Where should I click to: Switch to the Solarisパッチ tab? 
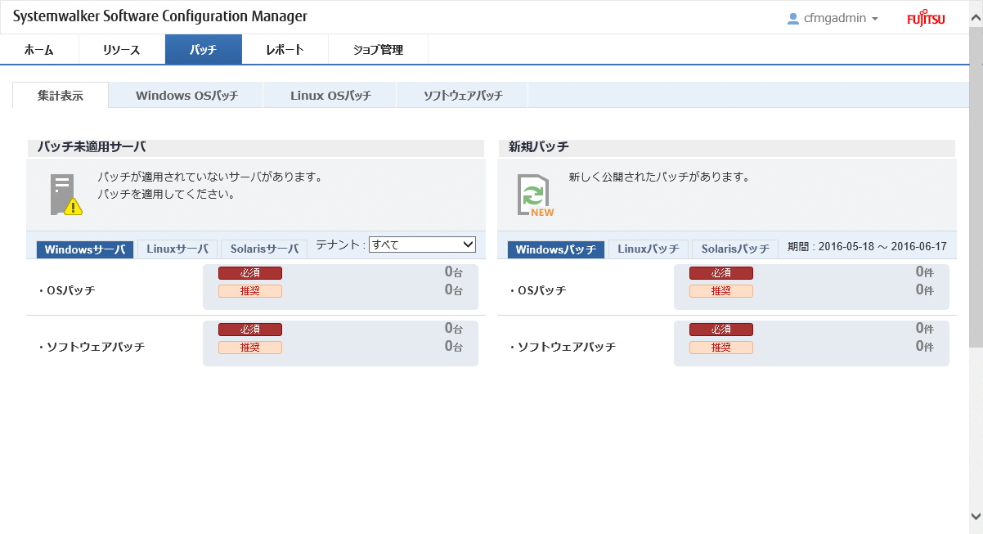click(735, 249)
